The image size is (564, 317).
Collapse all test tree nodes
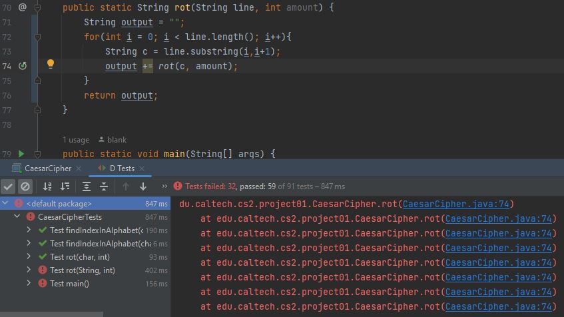coord(104,186)
